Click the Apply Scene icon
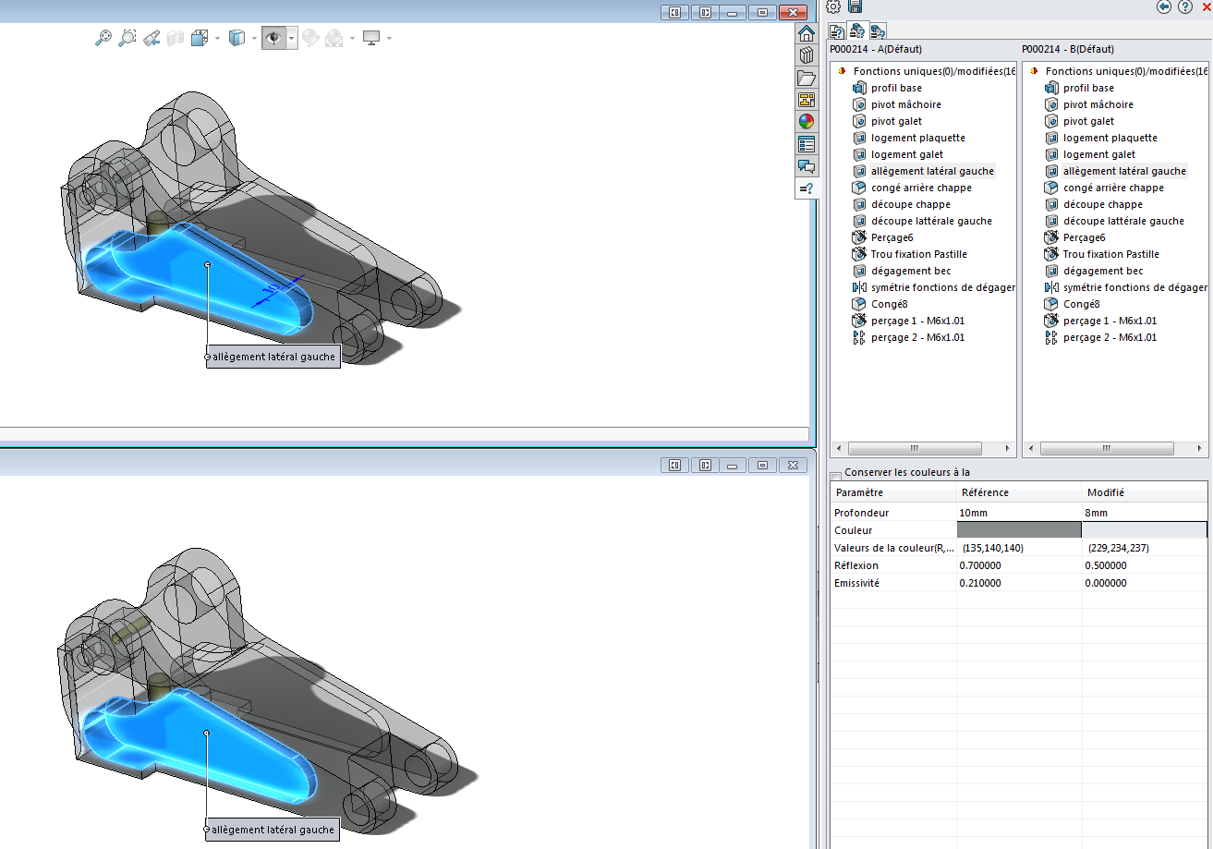The image size is (1213, 849). pos(334,38)
